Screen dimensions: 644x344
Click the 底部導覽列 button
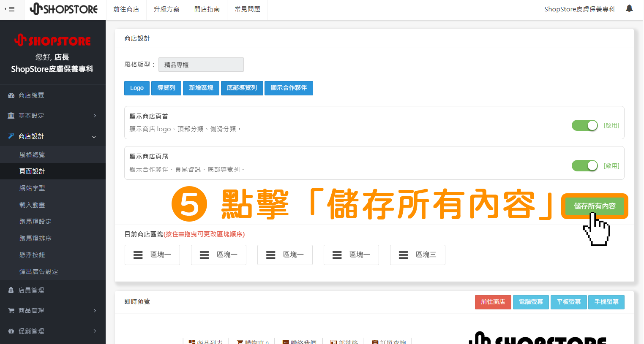pos(242,88)
